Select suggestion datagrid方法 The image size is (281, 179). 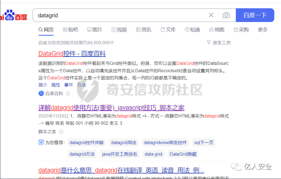click(82, 154)
